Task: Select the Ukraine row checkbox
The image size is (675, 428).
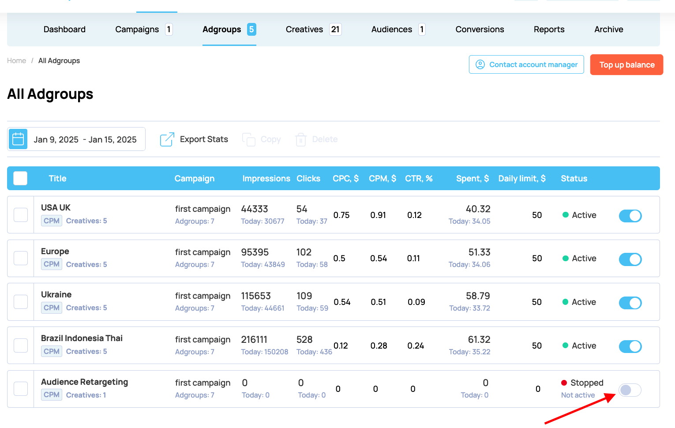Action: click(20, 302)
